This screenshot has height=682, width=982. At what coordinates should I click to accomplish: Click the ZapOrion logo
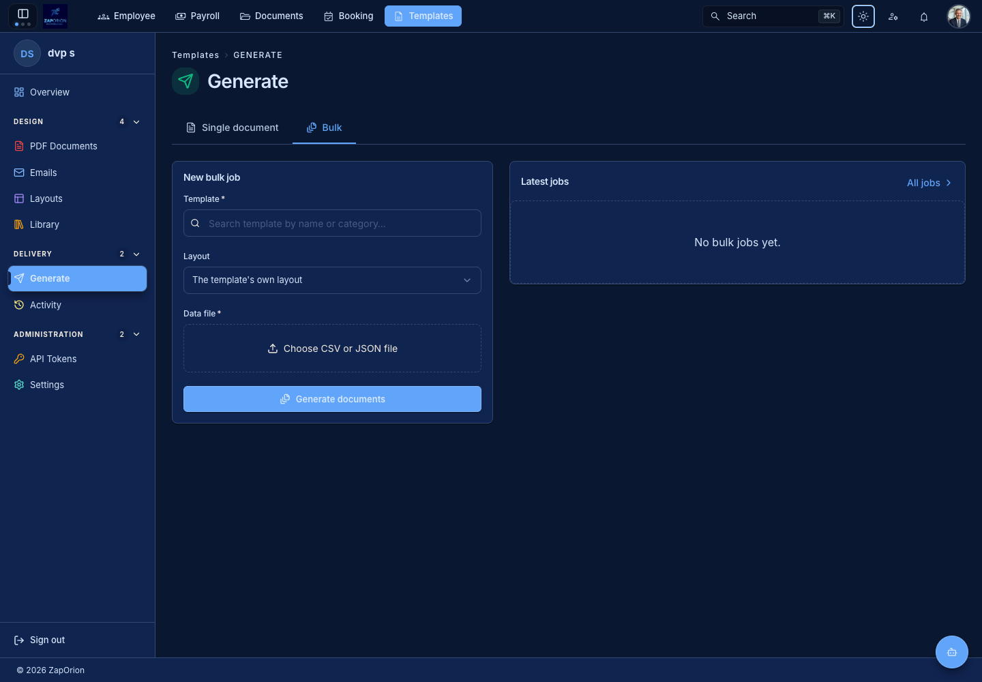(x=55, y=16)
